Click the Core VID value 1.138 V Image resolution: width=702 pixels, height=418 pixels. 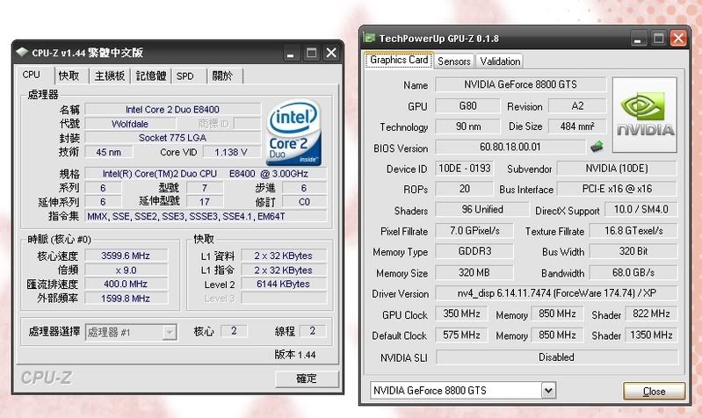click(x=231, y=152)
